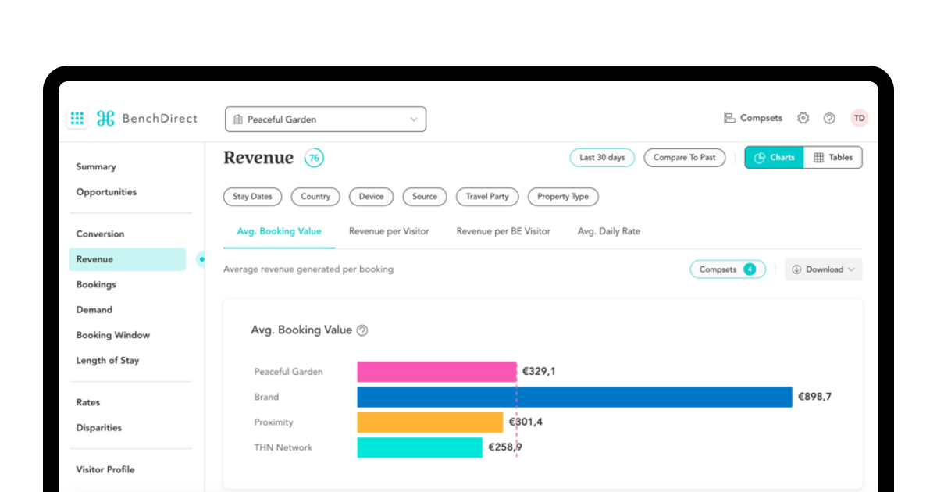The image size is (937, 492).
Task: Click the Compsets link in header
Action: (753, 118)
